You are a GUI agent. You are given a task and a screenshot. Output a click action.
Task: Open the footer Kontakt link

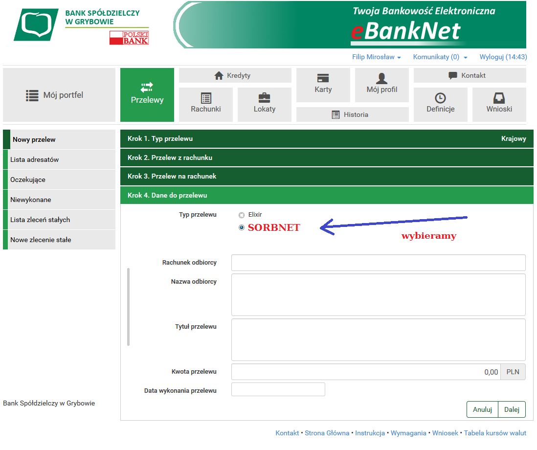pos(287,433)
